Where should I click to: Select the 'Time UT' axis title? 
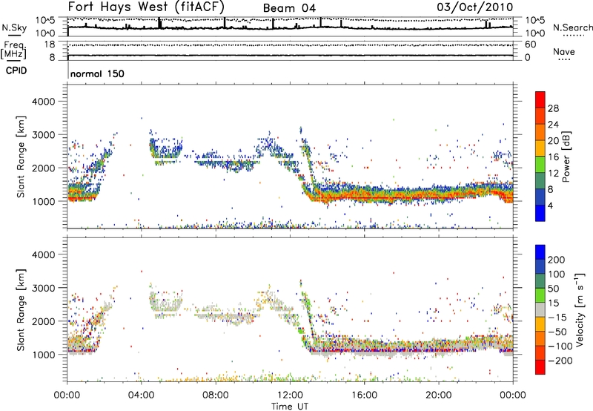[290, 406]
